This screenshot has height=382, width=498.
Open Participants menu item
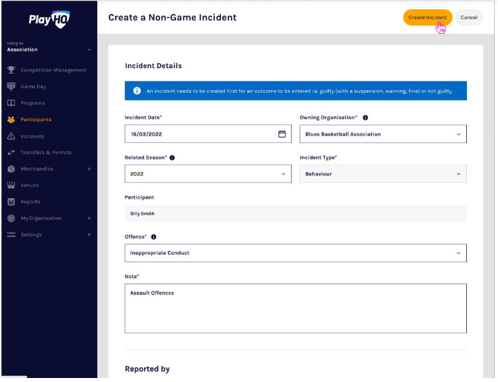point(36,120)
